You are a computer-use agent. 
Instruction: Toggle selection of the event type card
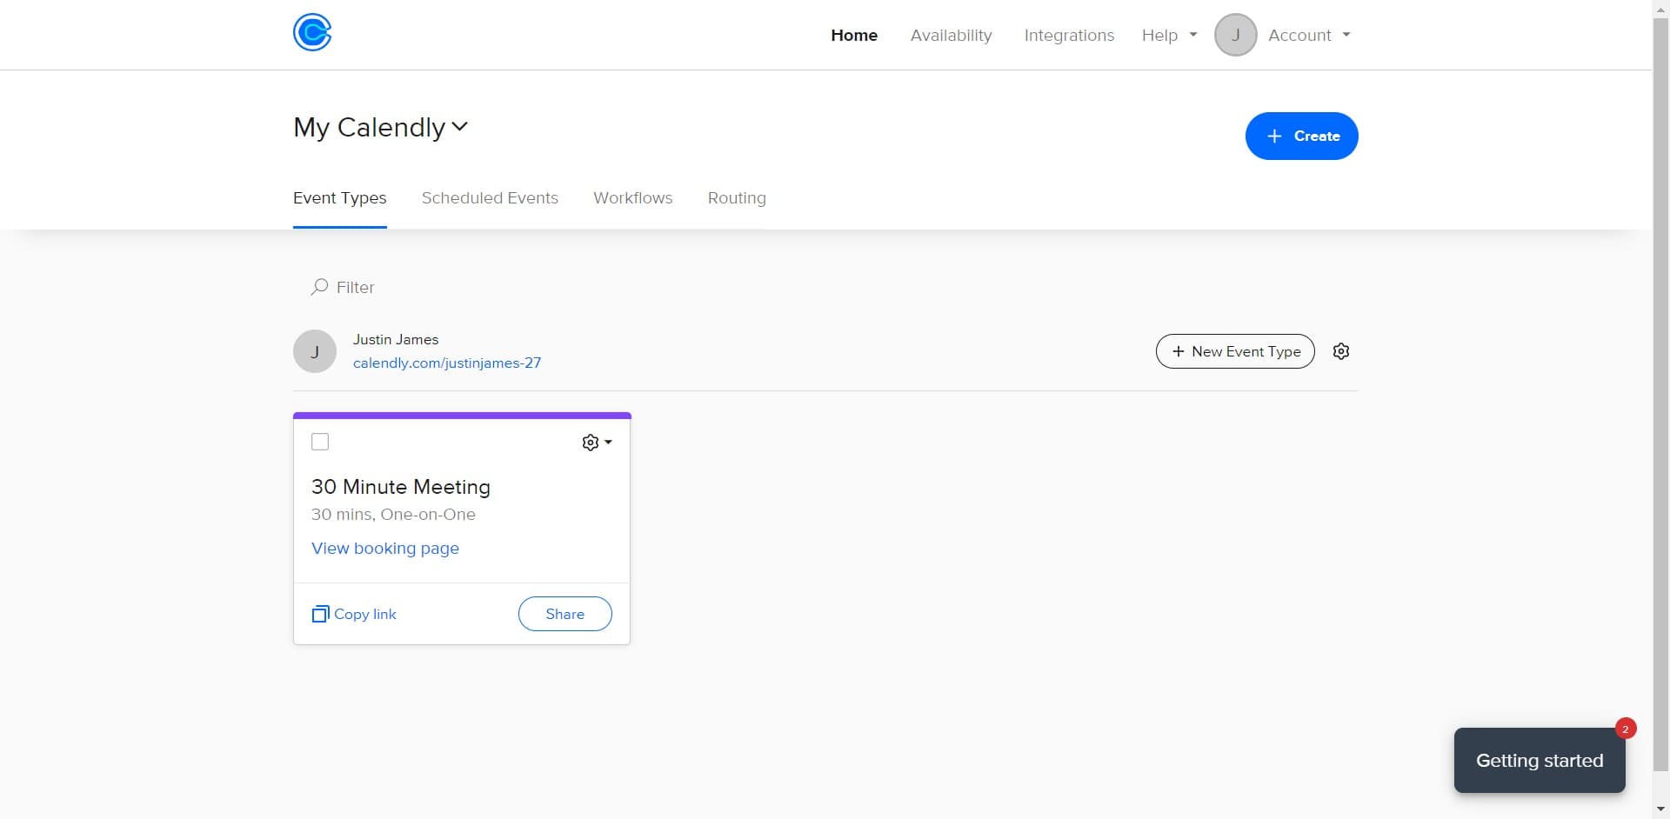click(x=319, y=442)
